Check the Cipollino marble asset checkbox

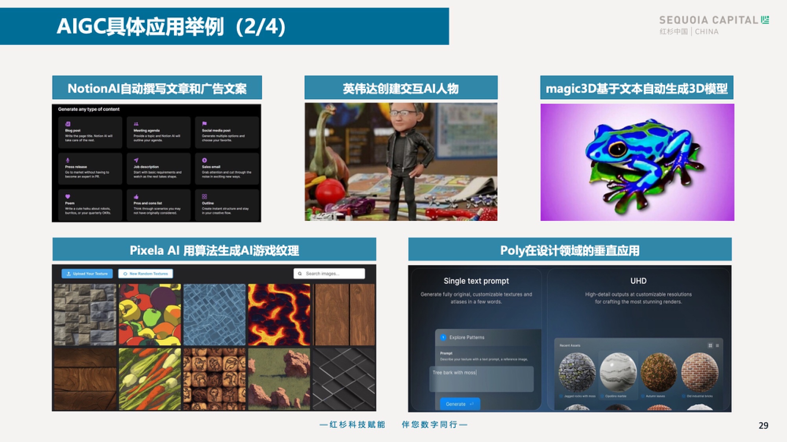click(602, 396)
